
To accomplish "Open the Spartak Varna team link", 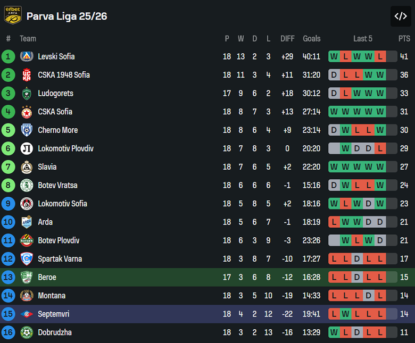I will pyautogui.click(x=60, y=259).
